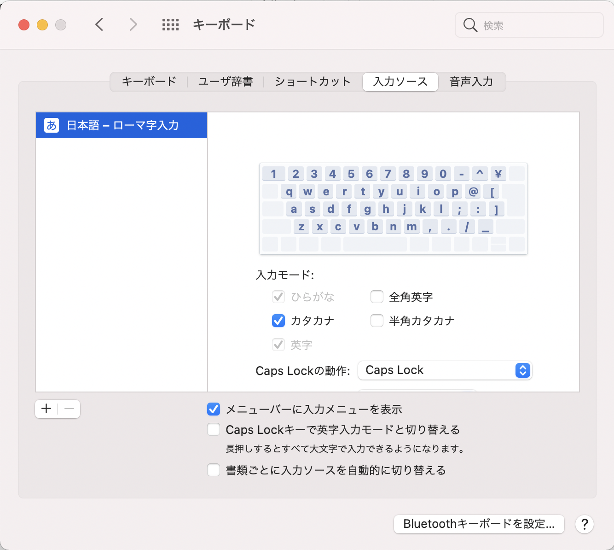The image size is (614, 550).
Task: Click the back navigation arrow
Action: pos(99,24)
